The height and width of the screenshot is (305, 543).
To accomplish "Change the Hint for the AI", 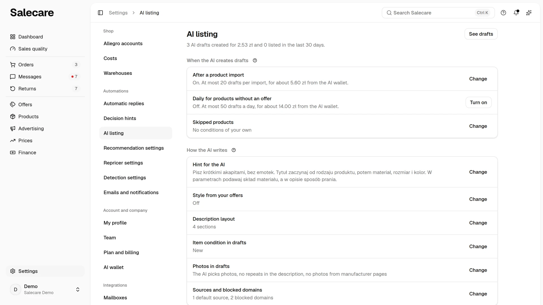I will 478,172.
